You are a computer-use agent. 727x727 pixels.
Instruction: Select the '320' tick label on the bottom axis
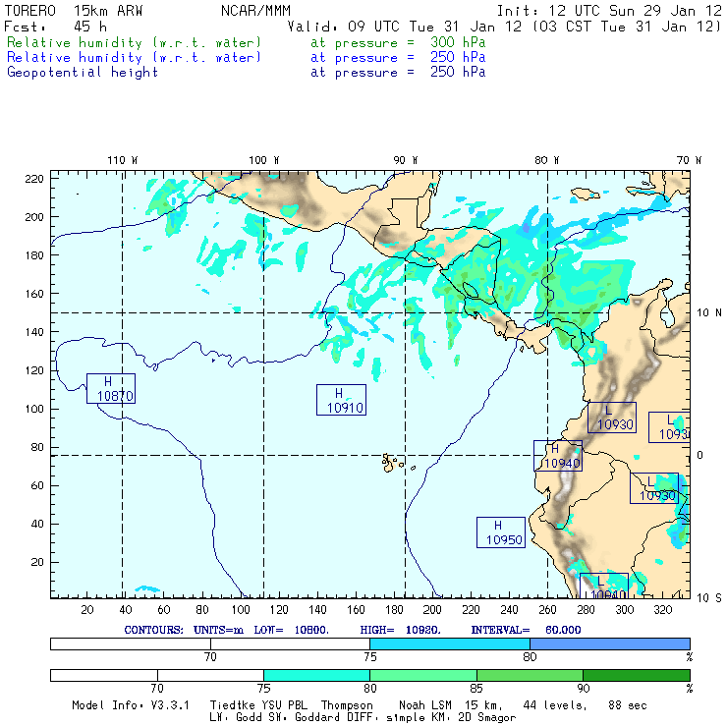[x=662, y=610]
